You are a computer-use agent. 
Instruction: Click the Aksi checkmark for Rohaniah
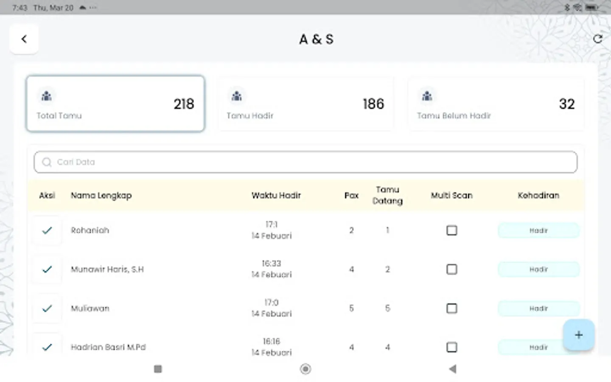pyautogui.click(x=47, y=230)
